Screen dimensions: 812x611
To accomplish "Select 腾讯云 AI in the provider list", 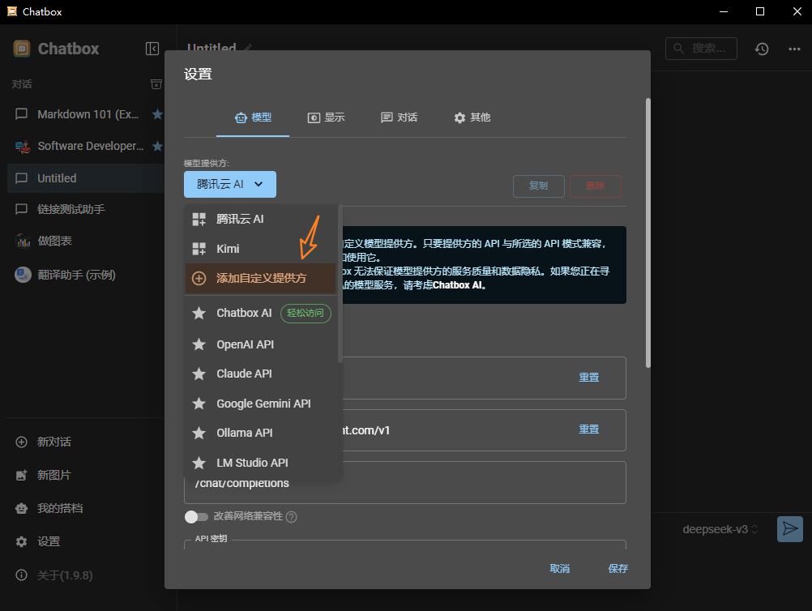I will [x=261, y=219].
